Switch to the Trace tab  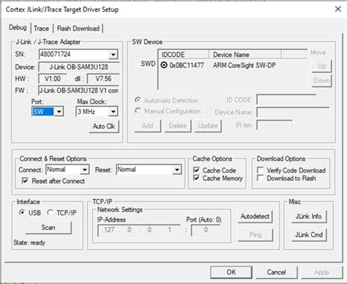(x=41, y=29)
